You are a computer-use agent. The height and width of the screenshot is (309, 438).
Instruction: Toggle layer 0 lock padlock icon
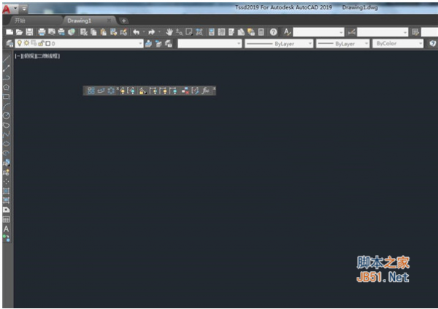[x=41, y=43]
